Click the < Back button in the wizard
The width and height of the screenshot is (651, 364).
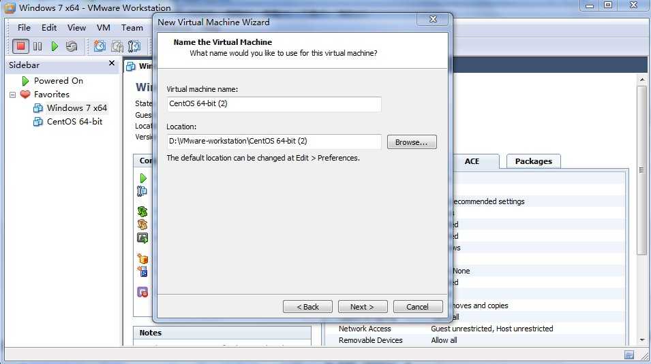point(307,307)
